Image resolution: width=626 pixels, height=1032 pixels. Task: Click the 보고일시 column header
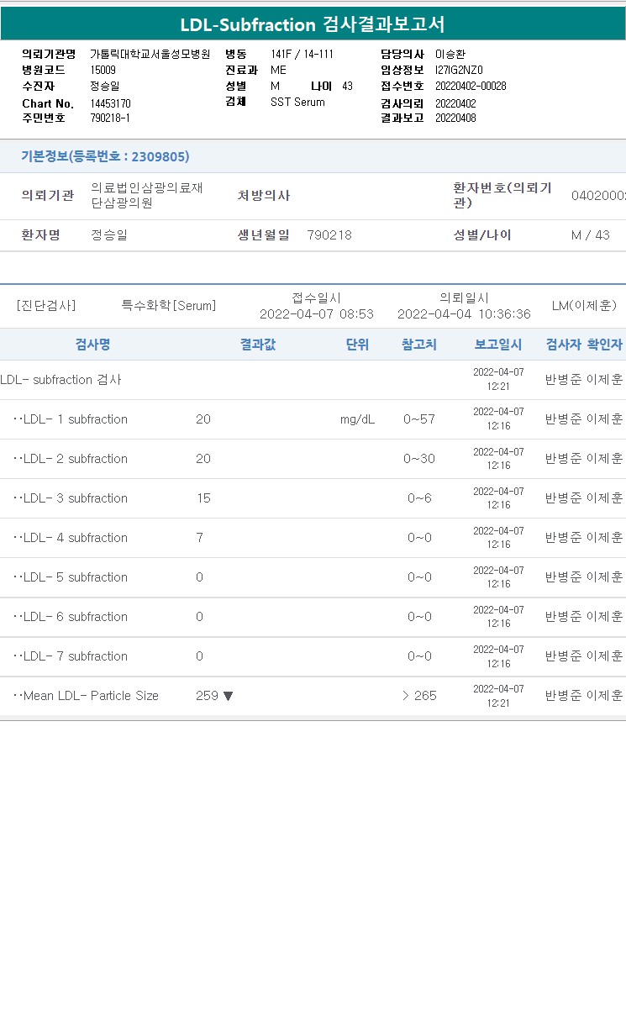[x=498, y=345]
